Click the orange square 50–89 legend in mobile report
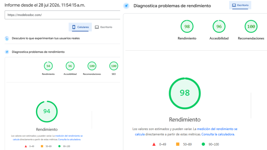This screenshot has height=150, width=267. pos(42,146)
